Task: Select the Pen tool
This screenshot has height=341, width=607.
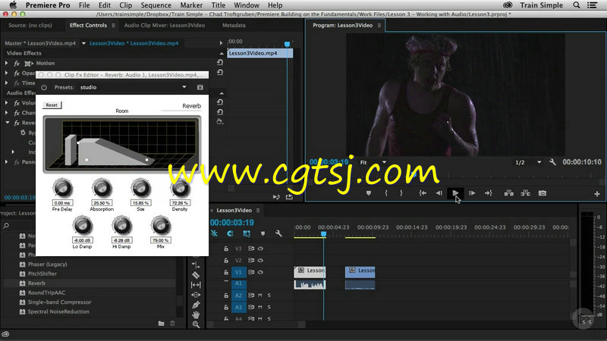Action: pyautogui.click(x=196, y=305)
